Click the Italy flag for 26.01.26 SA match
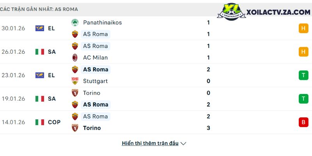The height and width of the screenshot is (156, 312). tap(40, 52)
